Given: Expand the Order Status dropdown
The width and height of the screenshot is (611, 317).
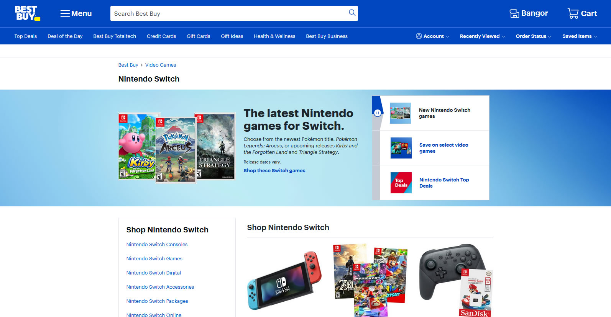Looking at the screenshot, I should pyautogui.click(x=534, y=36).
